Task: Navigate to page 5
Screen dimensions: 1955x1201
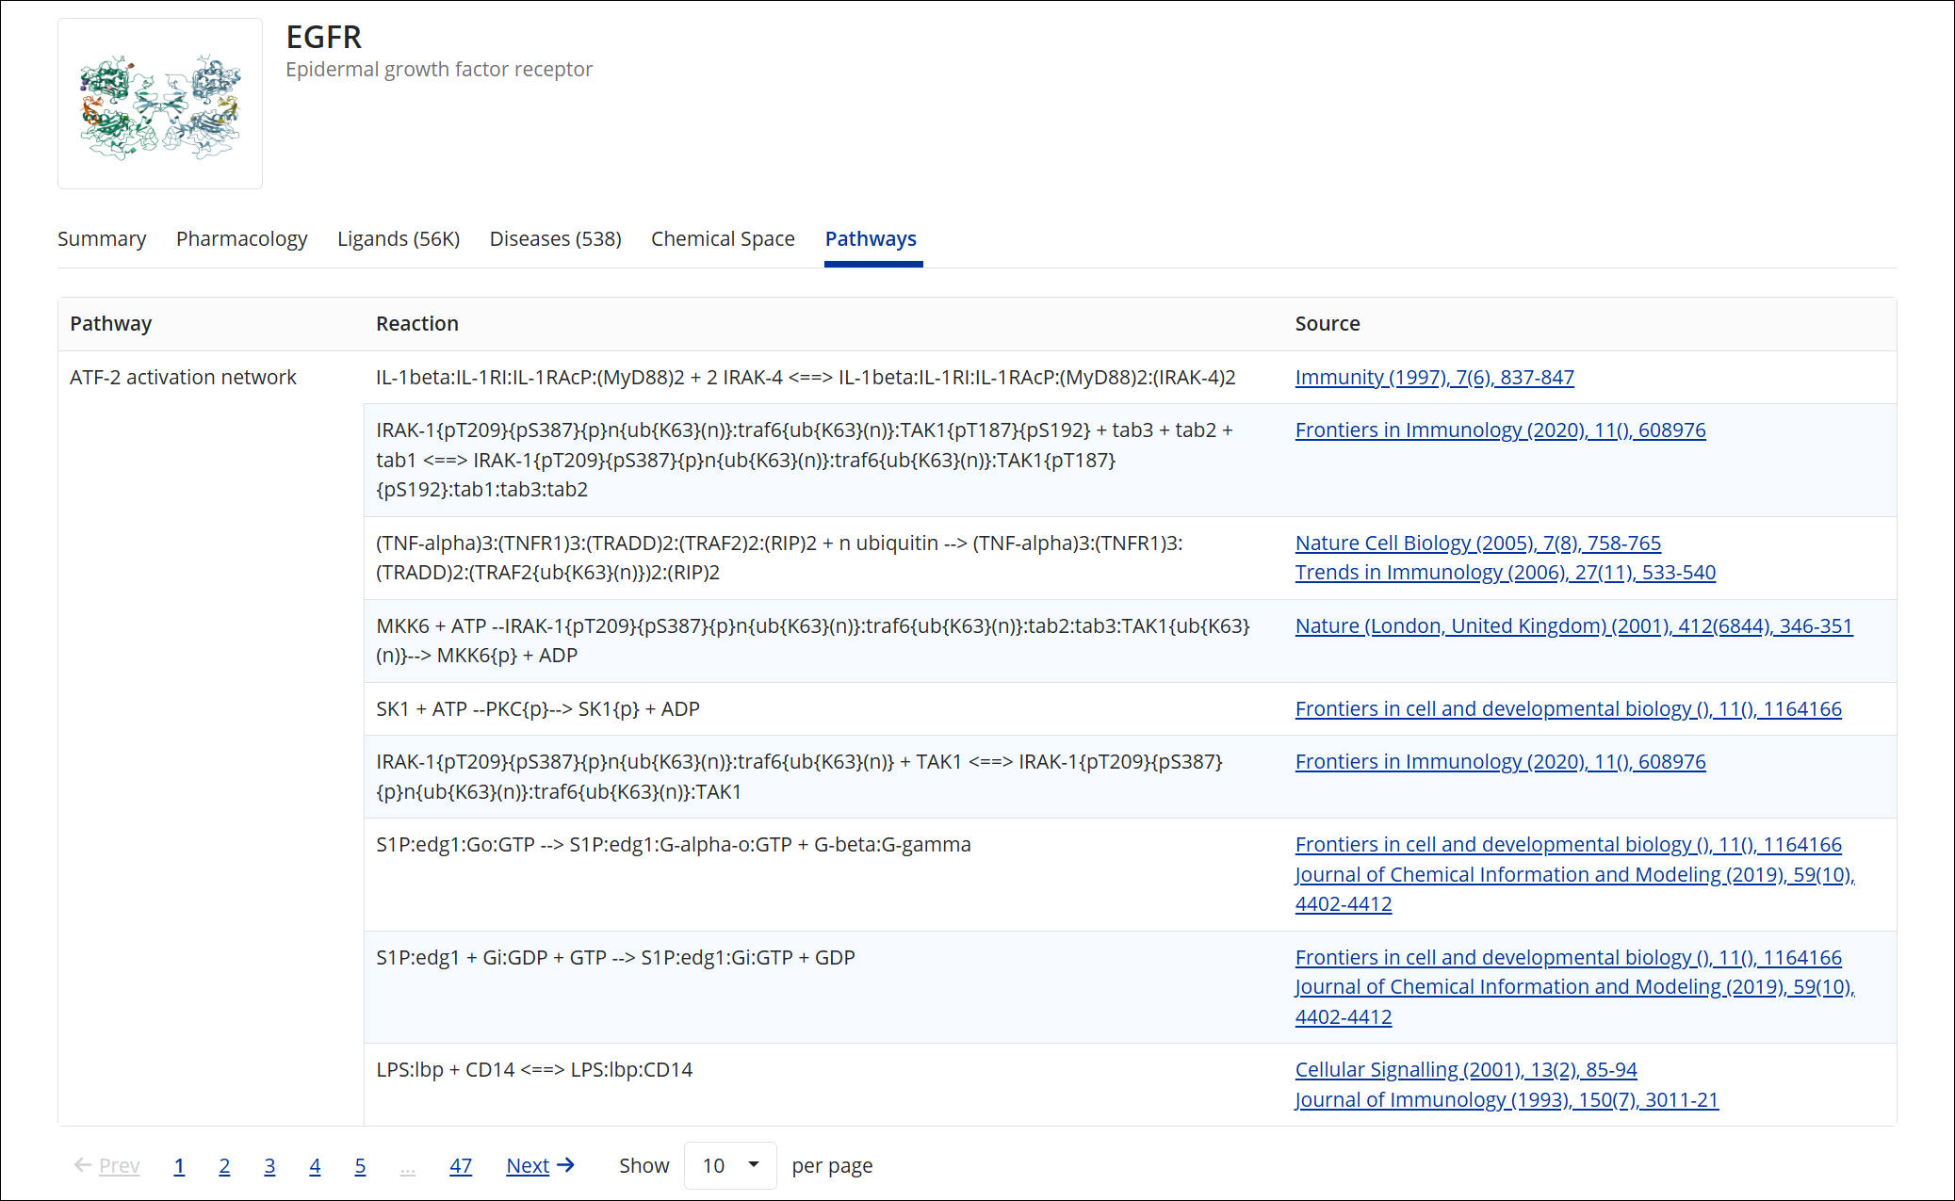Action: click(360, 1166)
